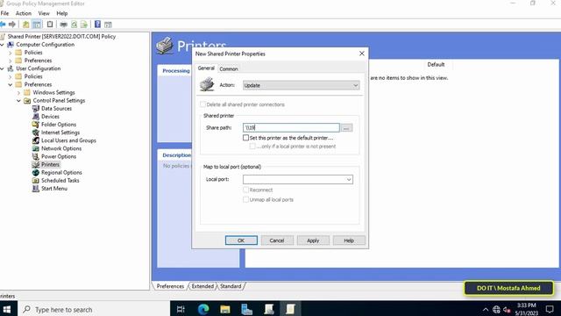Click the Forward arrow in the toolbar
The width and height of the screenshot is (561, 316).
[12, 25]
